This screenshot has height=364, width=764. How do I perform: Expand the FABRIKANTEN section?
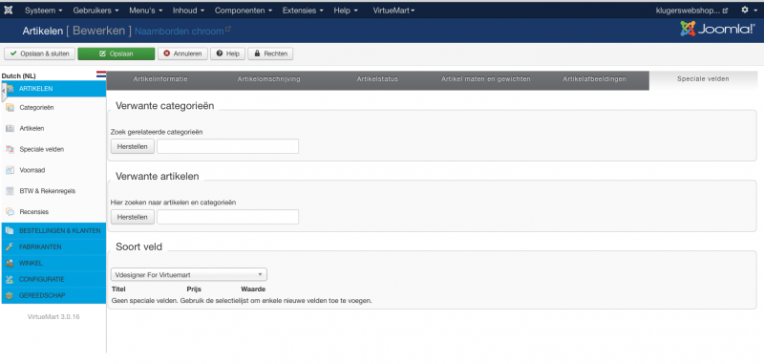tap(53, 247)
